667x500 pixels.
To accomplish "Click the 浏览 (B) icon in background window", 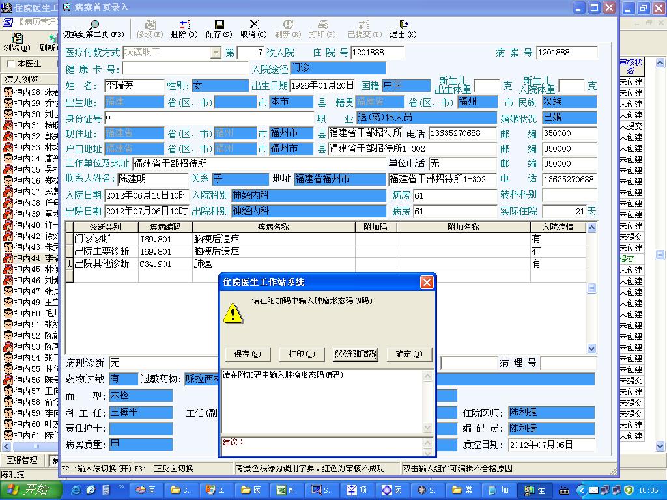I will coord(18,38).
